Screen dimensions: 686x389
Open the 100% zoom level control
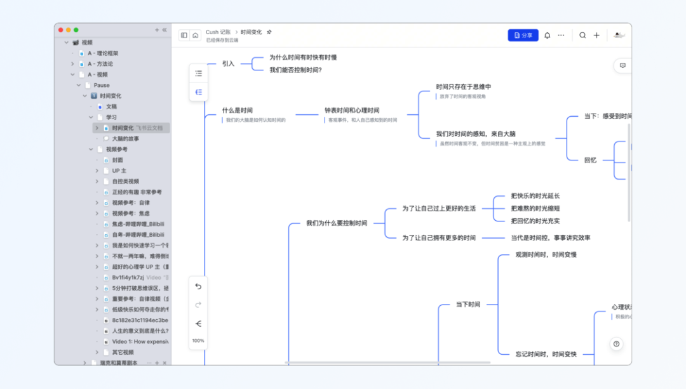[x=198, y=341]
